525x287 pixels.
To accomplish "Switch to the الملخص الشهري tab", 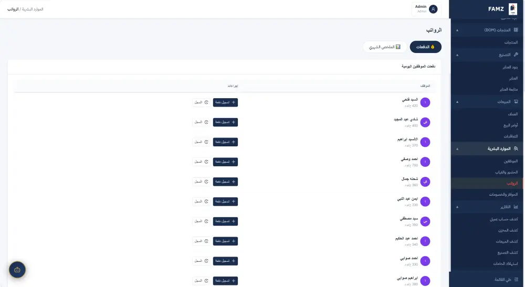I will [385, 47].
